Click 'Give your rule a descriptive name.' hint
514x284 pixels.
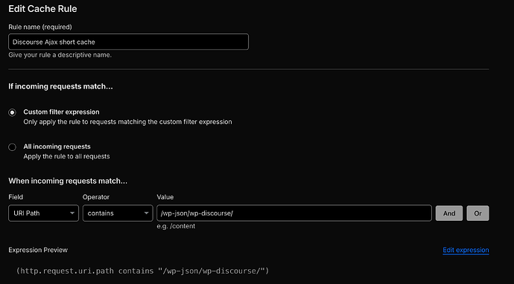click(x=60, y=55)
